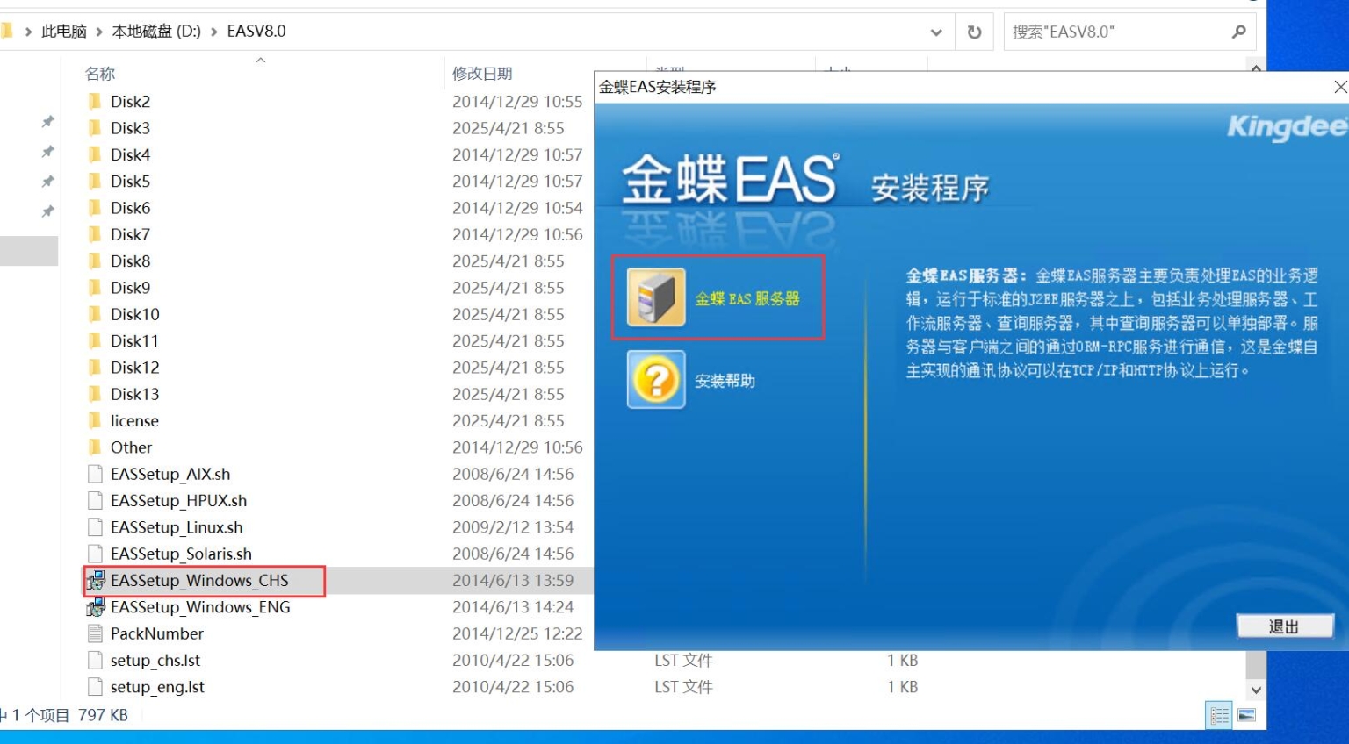Click the Kingdee logo in the installer
The width and height of the screenshot is (1349, 744).
coord(1286,125)
